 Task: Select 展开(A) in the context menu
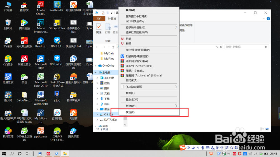pos(149,10)
